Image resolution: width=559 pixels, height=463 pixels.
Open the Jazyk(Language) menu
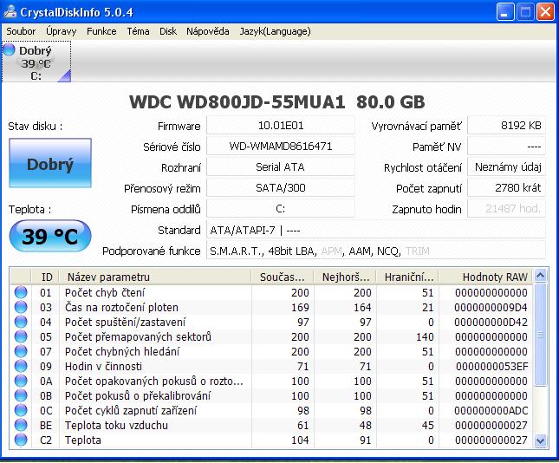point(275,31)
